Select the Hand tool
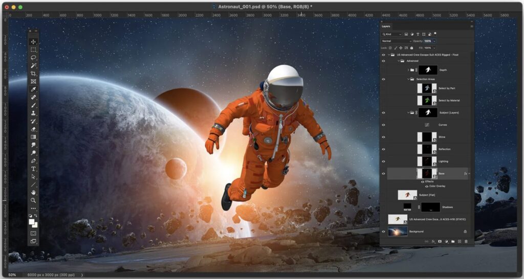524x279 pixels. (x=33, y=192)
